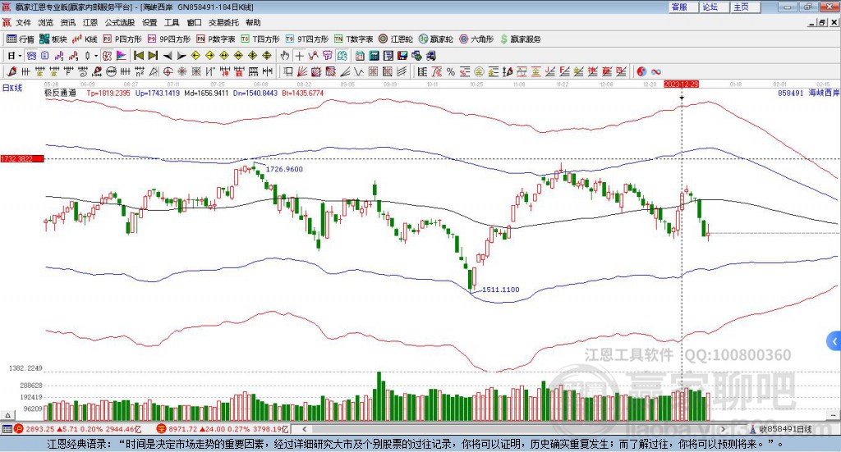
Task: Jump to first bar with green skip-back icon
Action: 138,56
